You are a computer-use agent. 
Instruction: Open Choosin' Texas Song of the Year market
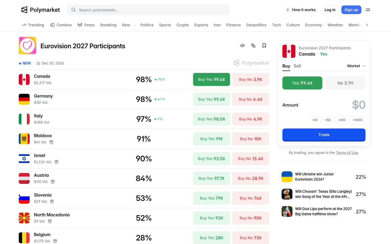click(324, 194)
